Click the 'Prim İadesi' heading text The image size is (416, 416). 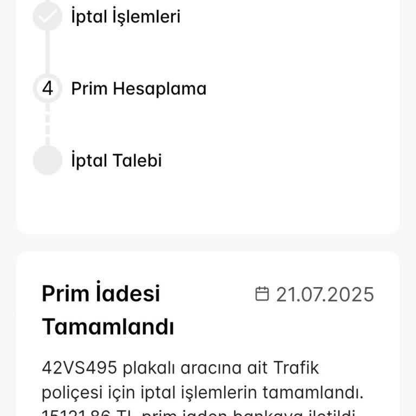click(101, 294)
